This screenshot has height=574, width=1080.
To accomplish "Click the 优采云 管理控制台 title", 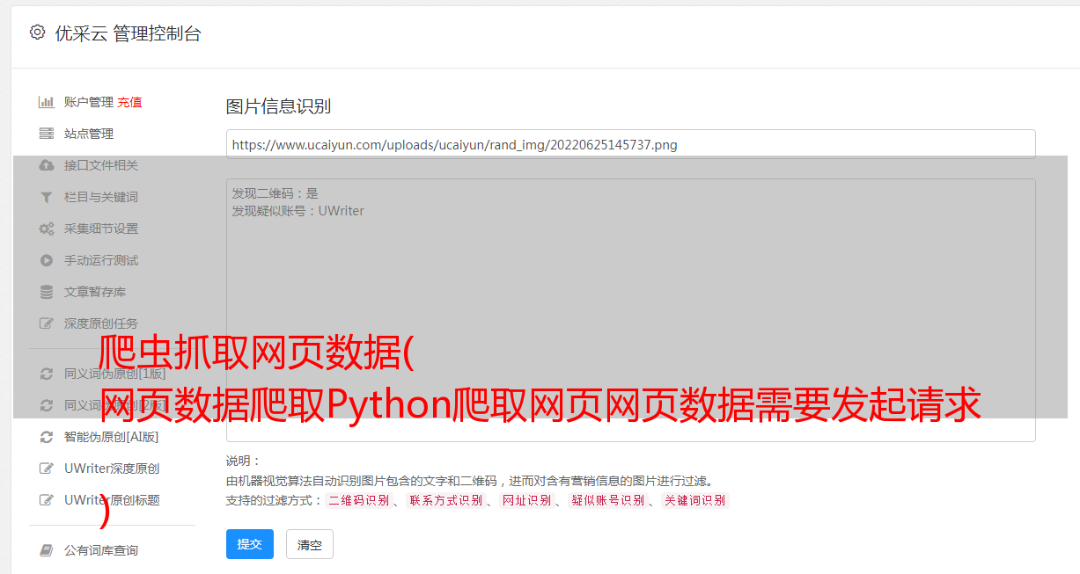I will coord(128,33).
